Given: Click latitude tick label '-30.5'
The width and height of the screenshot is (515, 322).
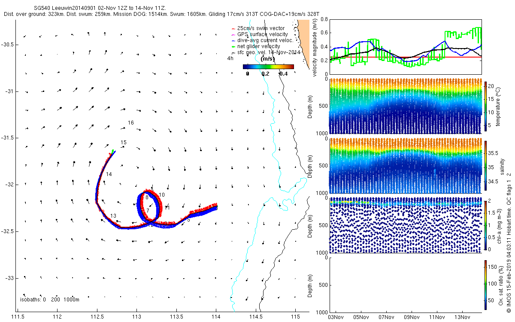Looking at the screenshot, I should coord(8,45).
